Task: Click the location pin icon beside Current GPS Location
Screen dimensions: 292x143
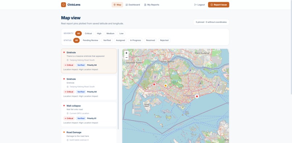Action: (x=68, y=113)
